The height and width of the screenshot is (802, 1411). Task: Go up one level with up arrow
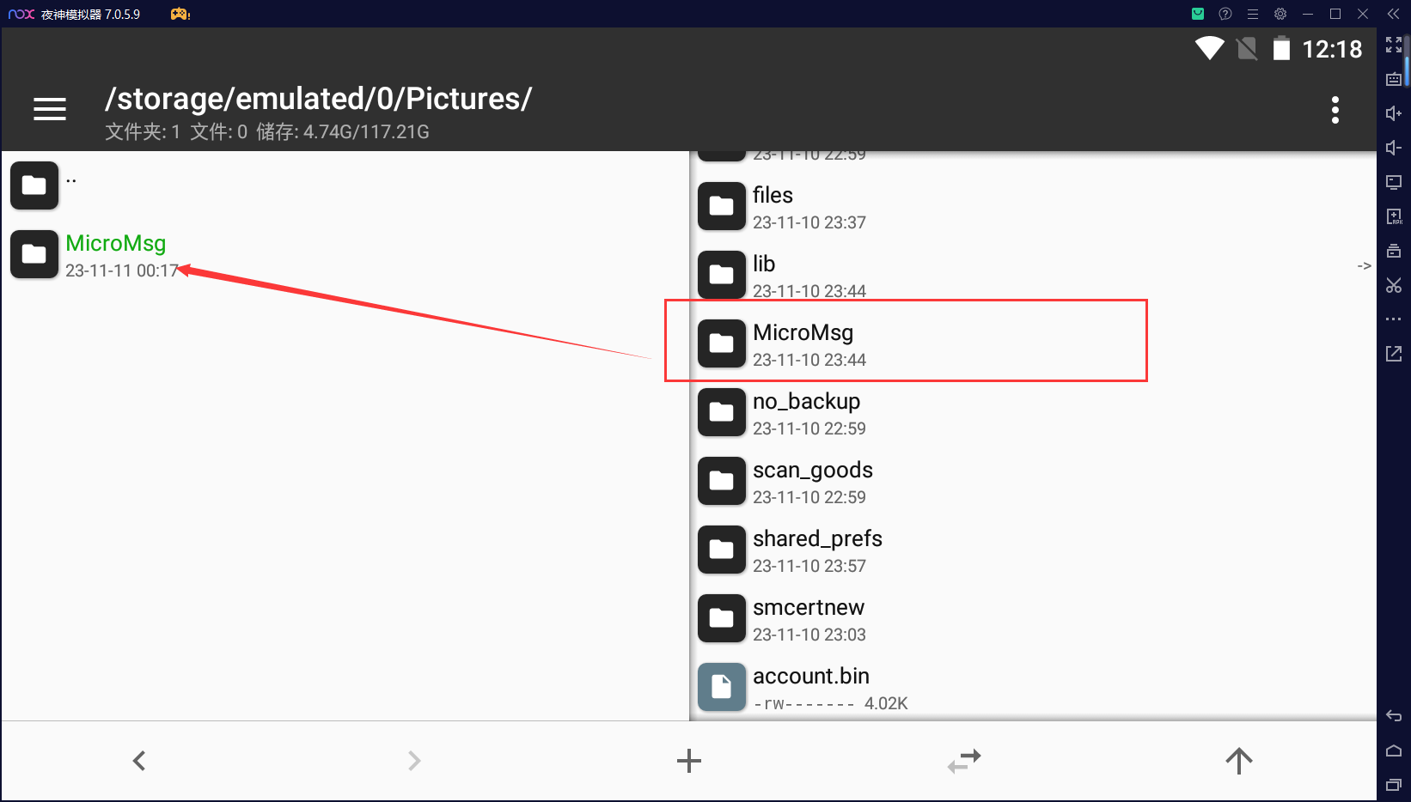pyautogui.click(x=1239, y=761)
